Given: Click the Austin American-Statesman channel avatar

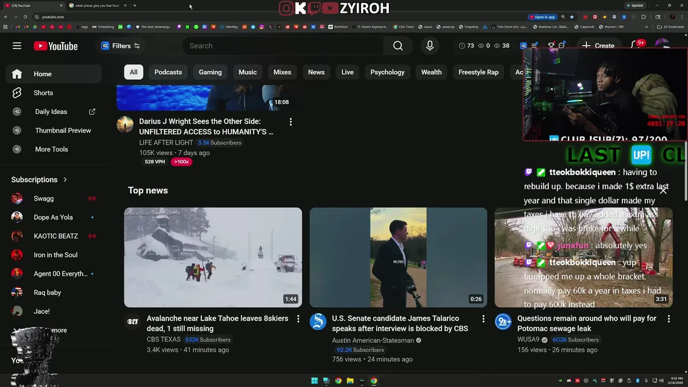Looking at the screenshot, I should pyautogui.click(x=318, y=321).
